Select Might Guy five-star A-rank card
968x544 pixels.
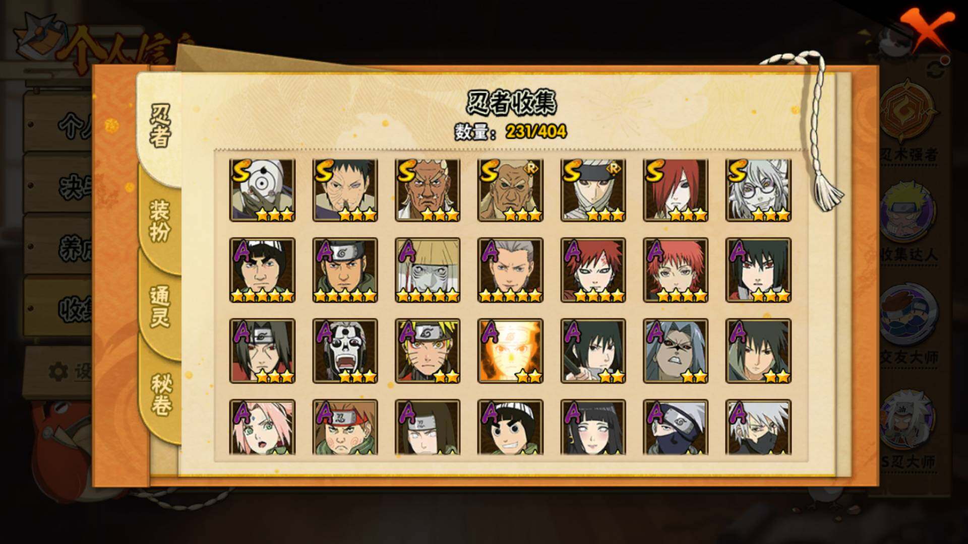point(262,270)
